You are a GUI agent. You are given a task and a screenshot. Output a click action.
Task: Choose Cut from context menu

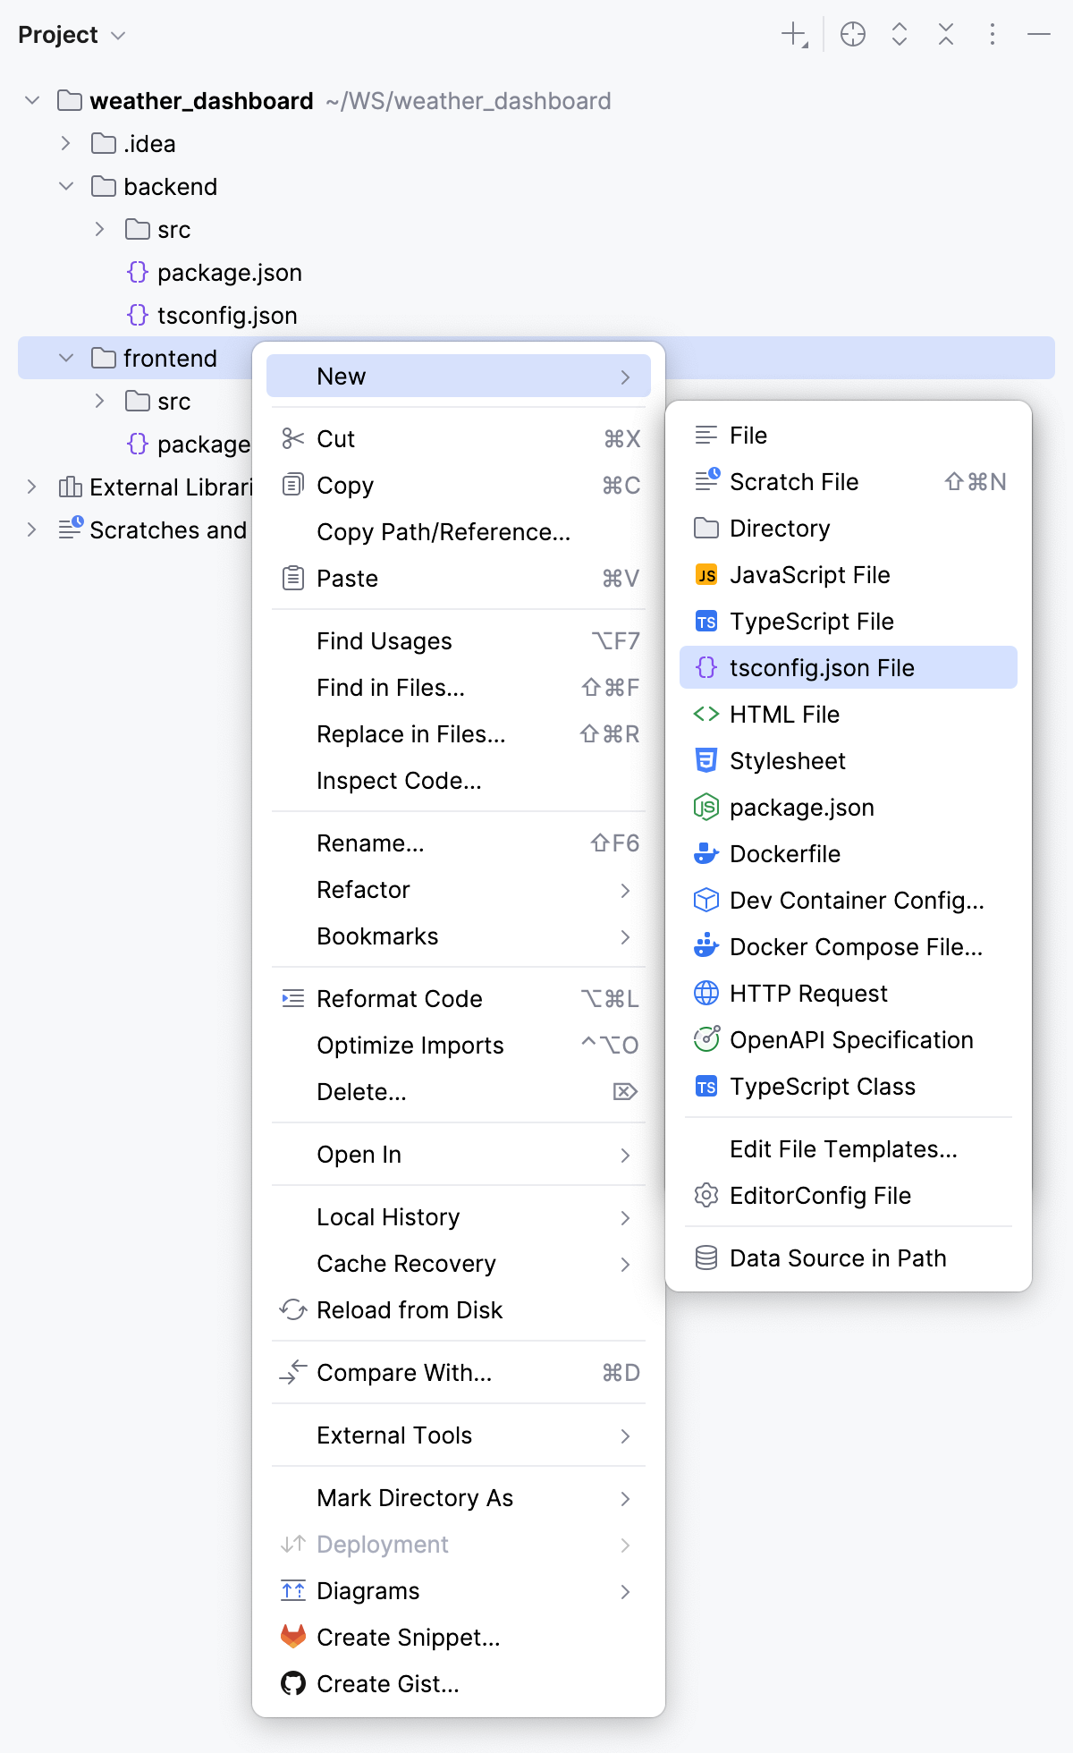(x=459, y=438)
